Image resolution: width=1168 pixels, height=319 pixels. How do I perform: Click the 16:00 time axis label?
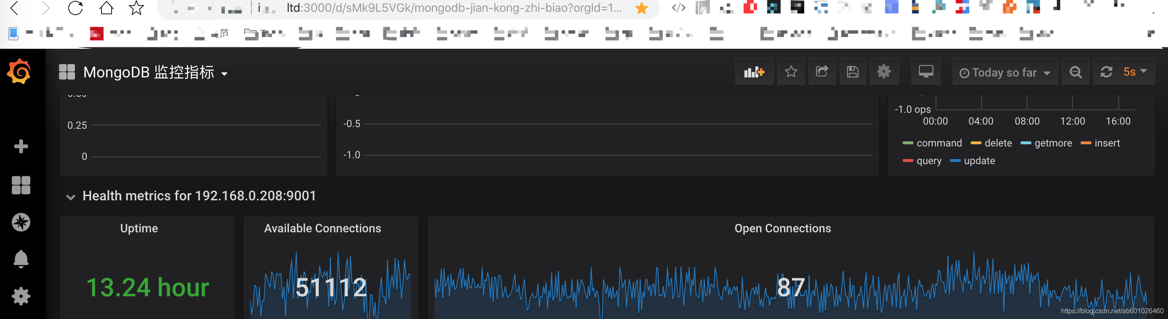pyautogui.click(x=1117, y=122)
